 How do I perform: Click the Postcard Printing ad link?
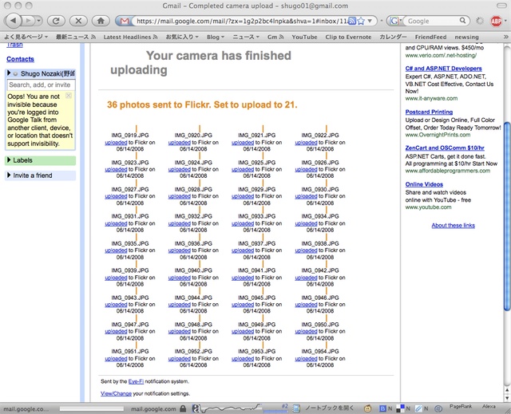coord(429,112)
